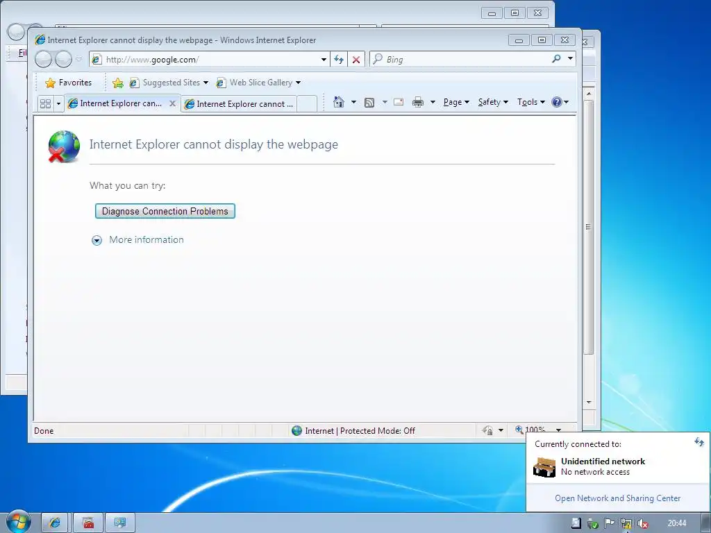Click the RSS Feeds icon
Image resolution: width=711 pixels, height=533 pixels.
[369, 103]
